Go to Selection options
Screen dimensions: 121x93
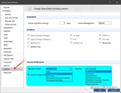pos(7,31)
